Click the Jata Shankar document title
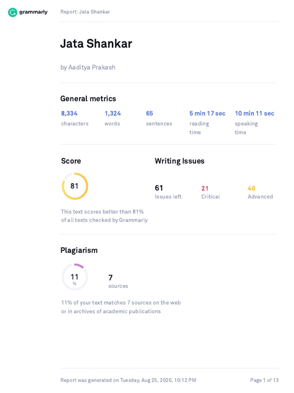The height and width of the screenshot is (393, 294). pos(96,44)
